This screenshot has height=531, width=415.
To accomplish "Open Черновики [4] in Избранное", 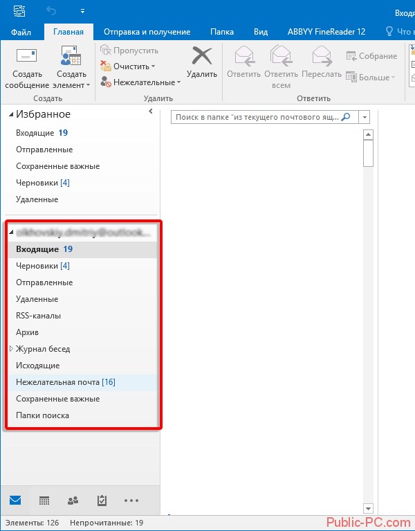I will (81, 183).
